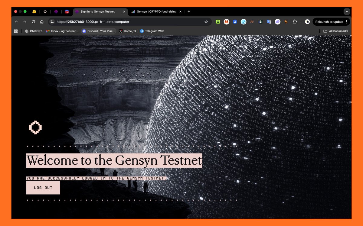Screen dimensions: 363x226
Task: Open the brown wave-shaped extension
Action: (x=252, y=22)
